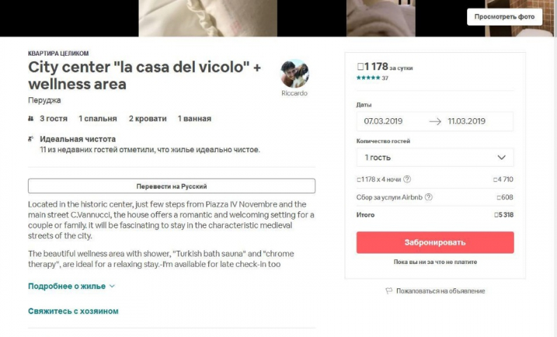Open the guest count dropdown showing 1 гость
The width and height of the screenshot is (557, 337).
435,157
